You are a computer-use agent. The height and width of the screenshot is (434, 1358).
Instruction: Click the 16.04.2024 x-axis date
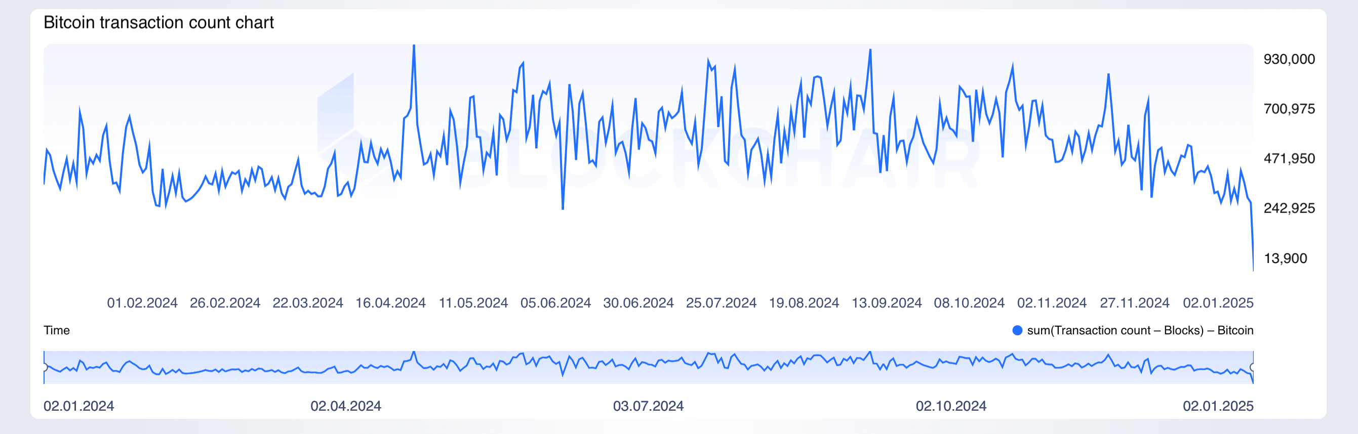[390, 303]
